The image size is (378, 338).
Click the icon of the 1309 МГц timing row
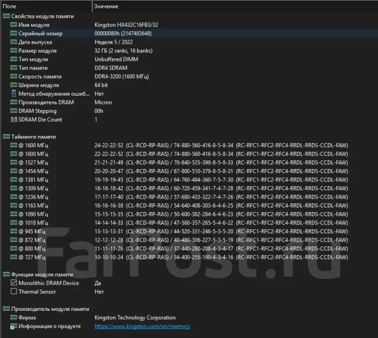[14, 188]
